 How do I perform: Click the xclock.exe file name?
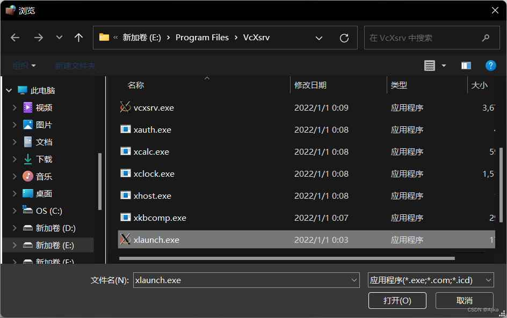coord(154,174)
